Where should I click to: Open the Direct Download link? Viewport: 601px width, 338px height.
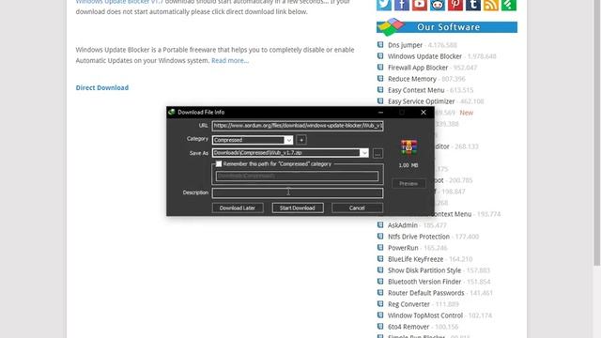(x=102, y=87)
